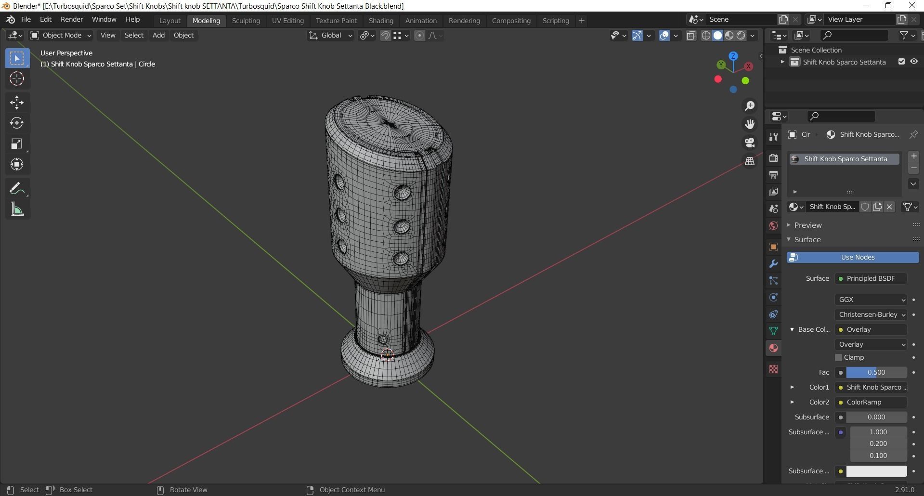Open Global transform orientation dropdown
This screenshot has height=496, width=924.
coord(330,35)
